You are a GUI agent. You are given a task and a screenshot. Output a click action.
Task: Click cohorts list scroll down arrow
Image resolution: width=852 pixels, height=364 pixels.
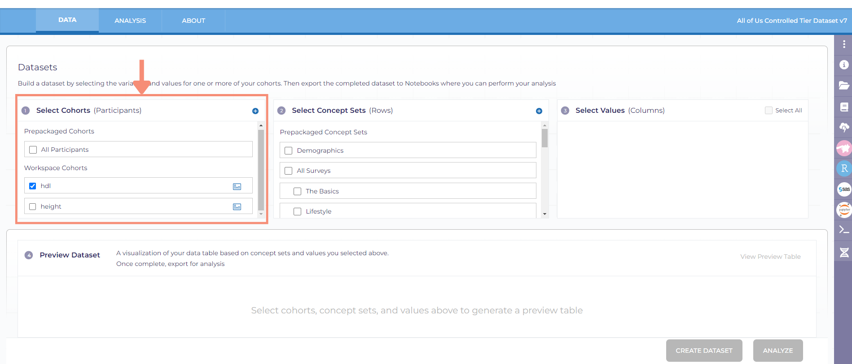[x=261, y=214]
